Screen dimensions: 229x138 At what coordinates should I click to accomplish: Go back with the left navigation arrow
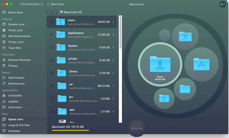(x=49, y=12)
